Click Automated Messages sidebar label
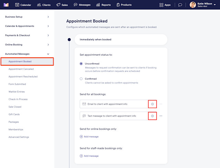 17,54
